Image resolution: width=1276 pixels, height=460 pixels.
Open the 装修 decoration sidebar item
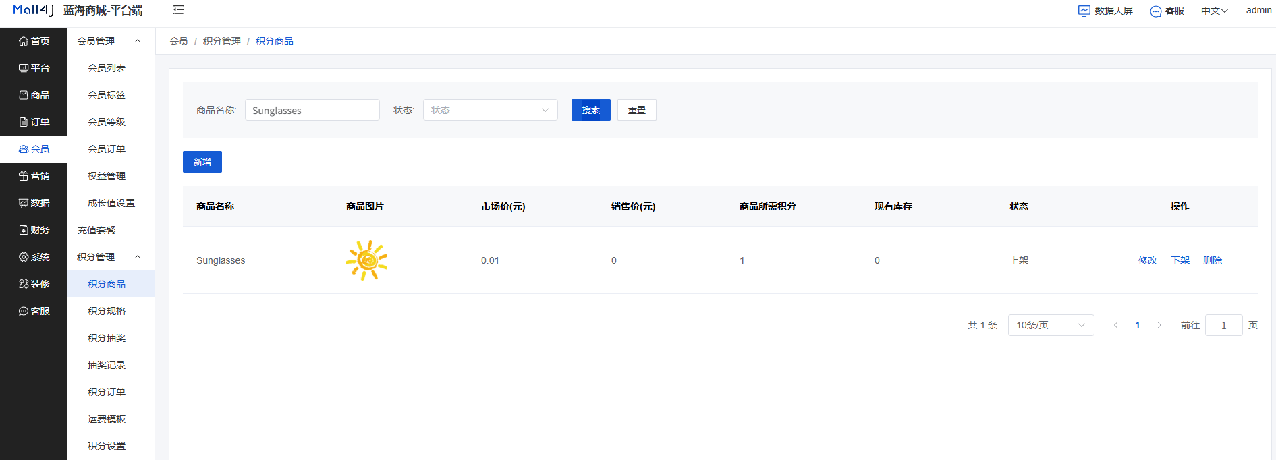point(34,284)
